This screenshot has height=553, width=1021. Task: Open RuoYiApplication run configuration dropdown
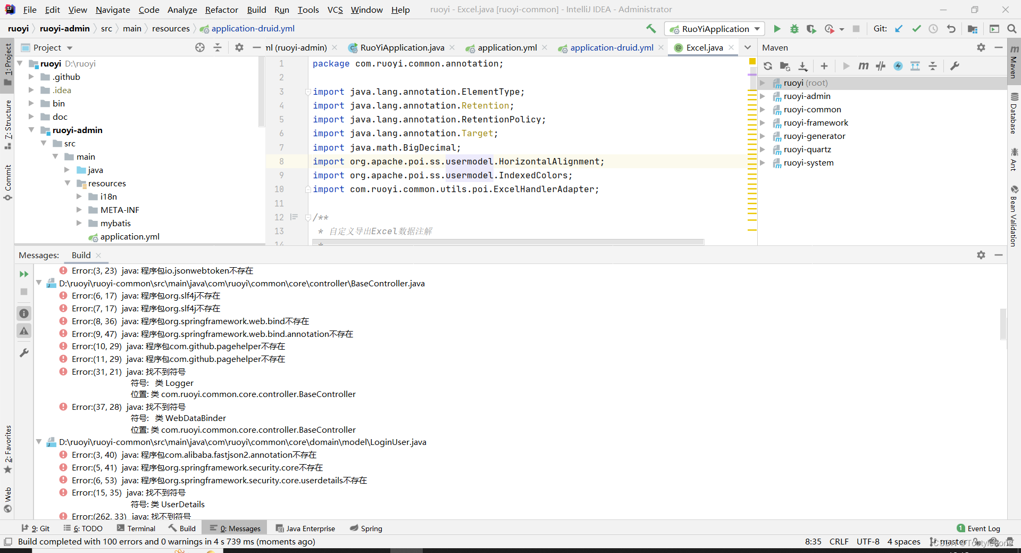715,29
